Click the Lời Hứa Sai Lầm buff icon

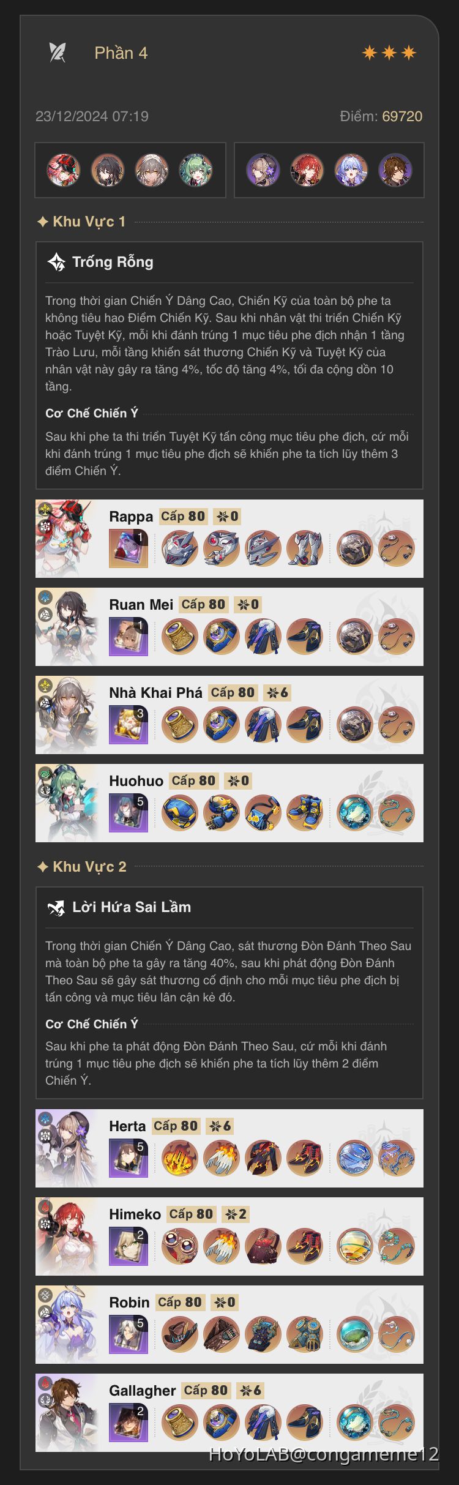[x=57, y=907]
